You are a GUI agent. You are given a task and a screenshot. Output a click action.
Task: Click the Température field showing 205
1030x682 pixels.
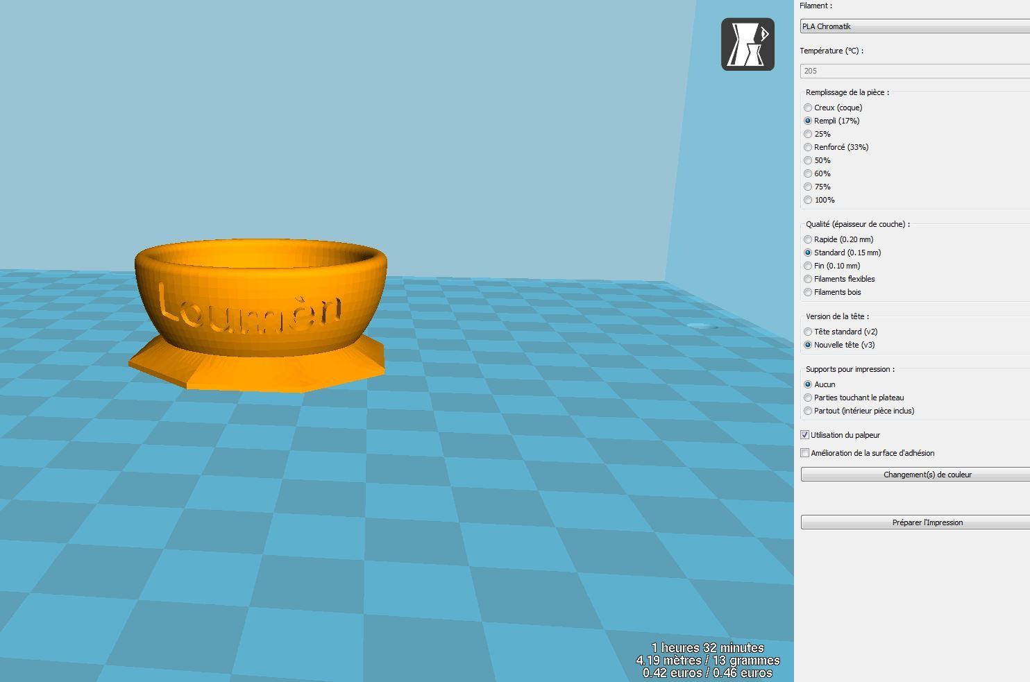click(x=915, y=71)
